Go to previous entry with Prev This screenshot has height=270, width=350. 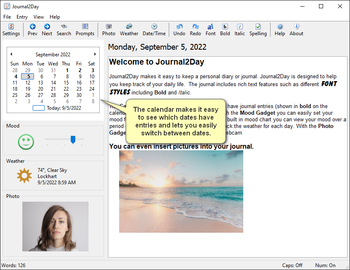[x=32, y=30]
